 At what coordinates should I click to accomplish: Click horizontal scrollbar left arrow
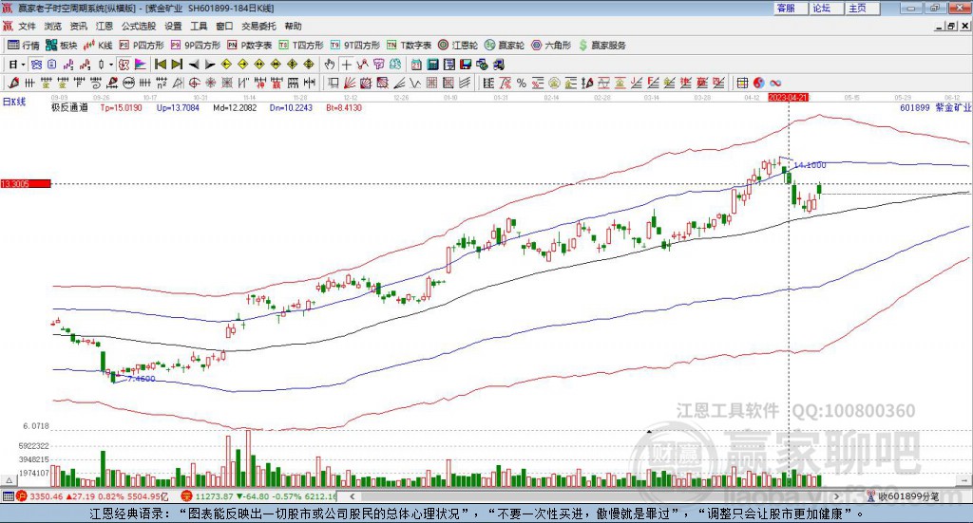click(352, 496)
